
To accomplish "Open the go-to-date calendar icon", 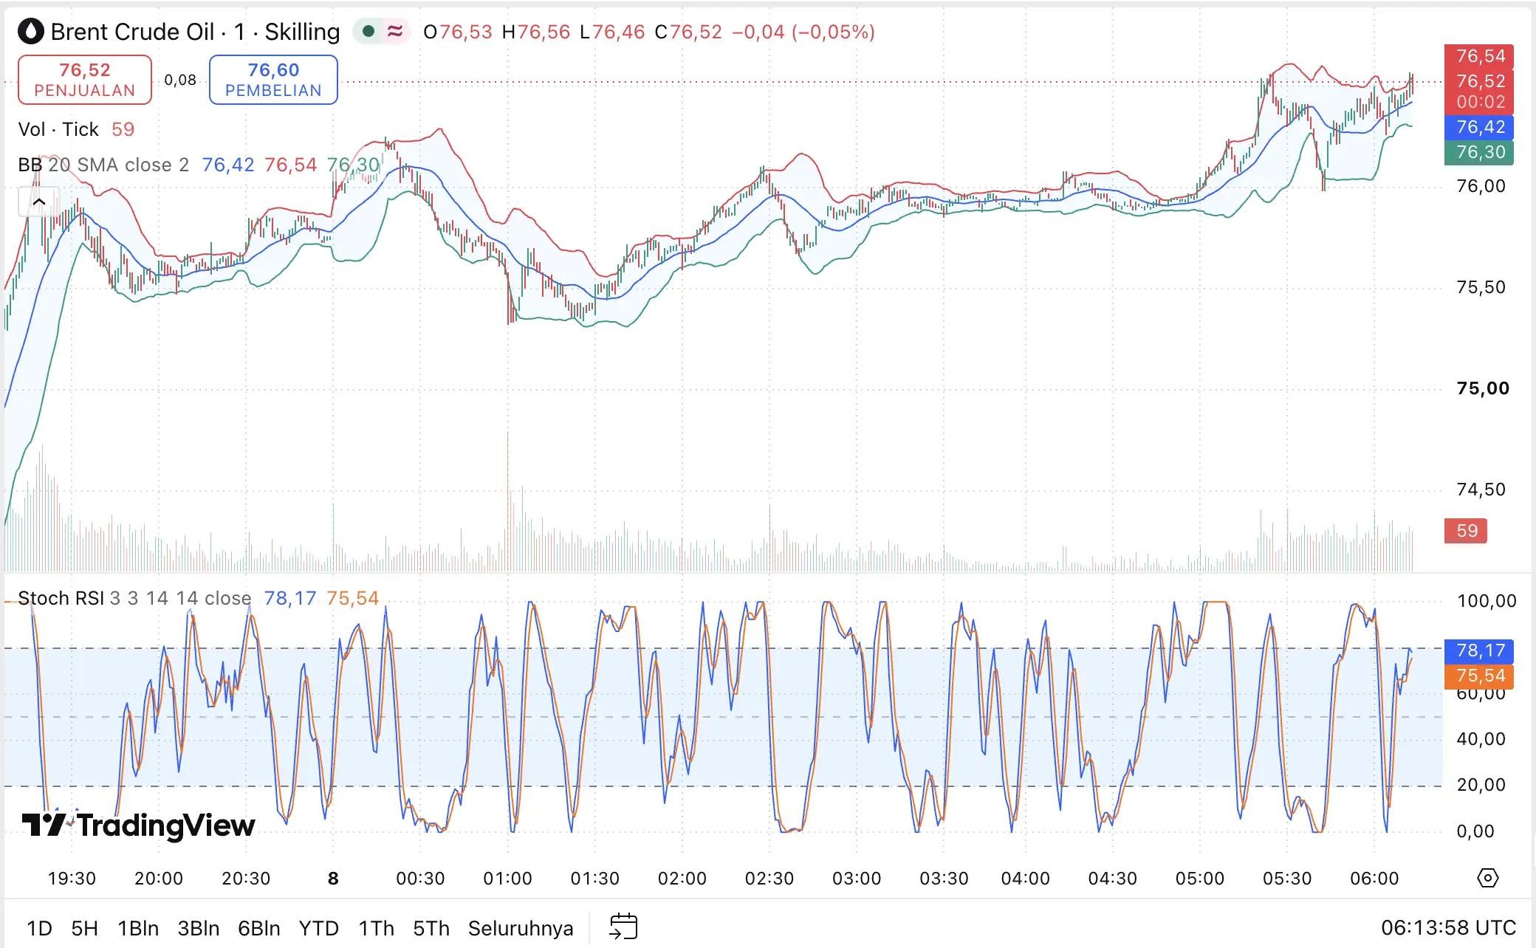I will point(623,927).
